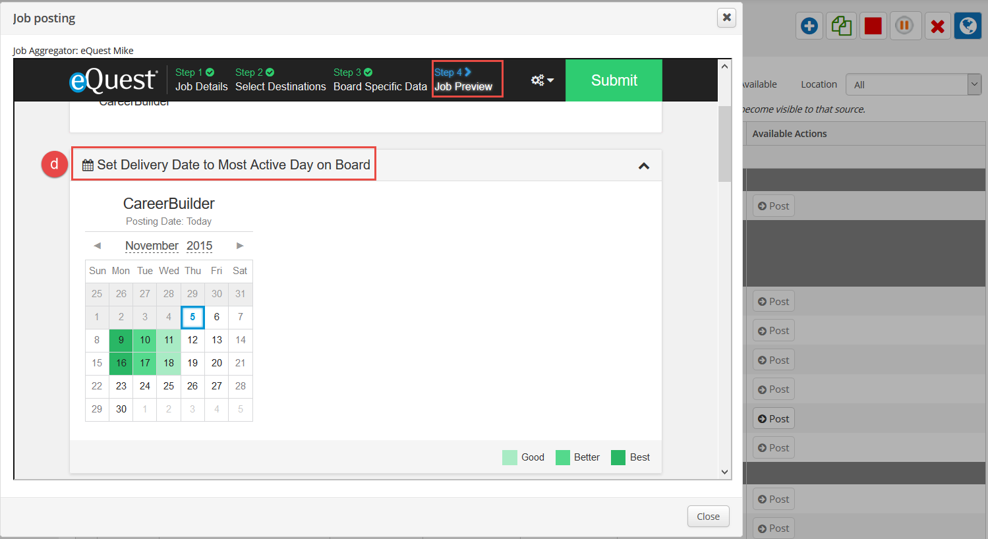
Task: Select November 17 on the calendar
Action: point(145,363)
